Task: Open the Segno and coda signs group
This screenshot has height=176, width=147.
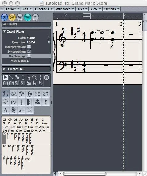Action: click(x=14, y=110)
